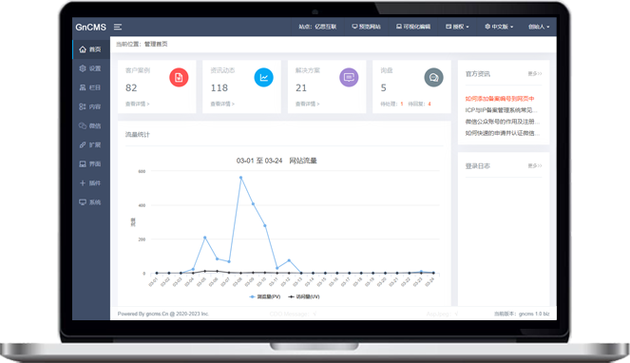Viewport: 630px width, 363px height.
Task: Click 查看详情 under 客户案例
Action: (138, 105)
